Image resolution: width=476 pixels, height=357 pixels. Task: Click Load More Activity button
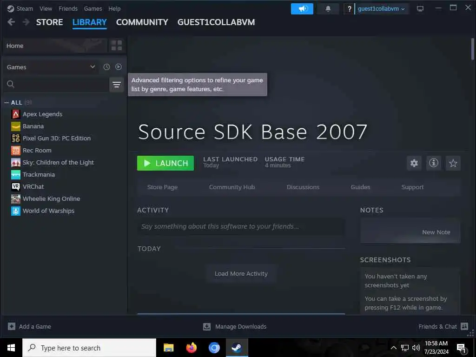241,273
